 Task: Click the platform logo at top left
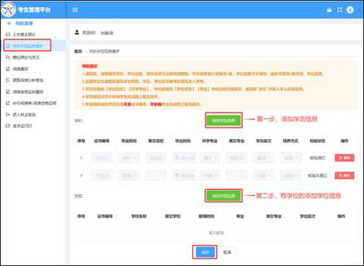[x=10, y=10]
